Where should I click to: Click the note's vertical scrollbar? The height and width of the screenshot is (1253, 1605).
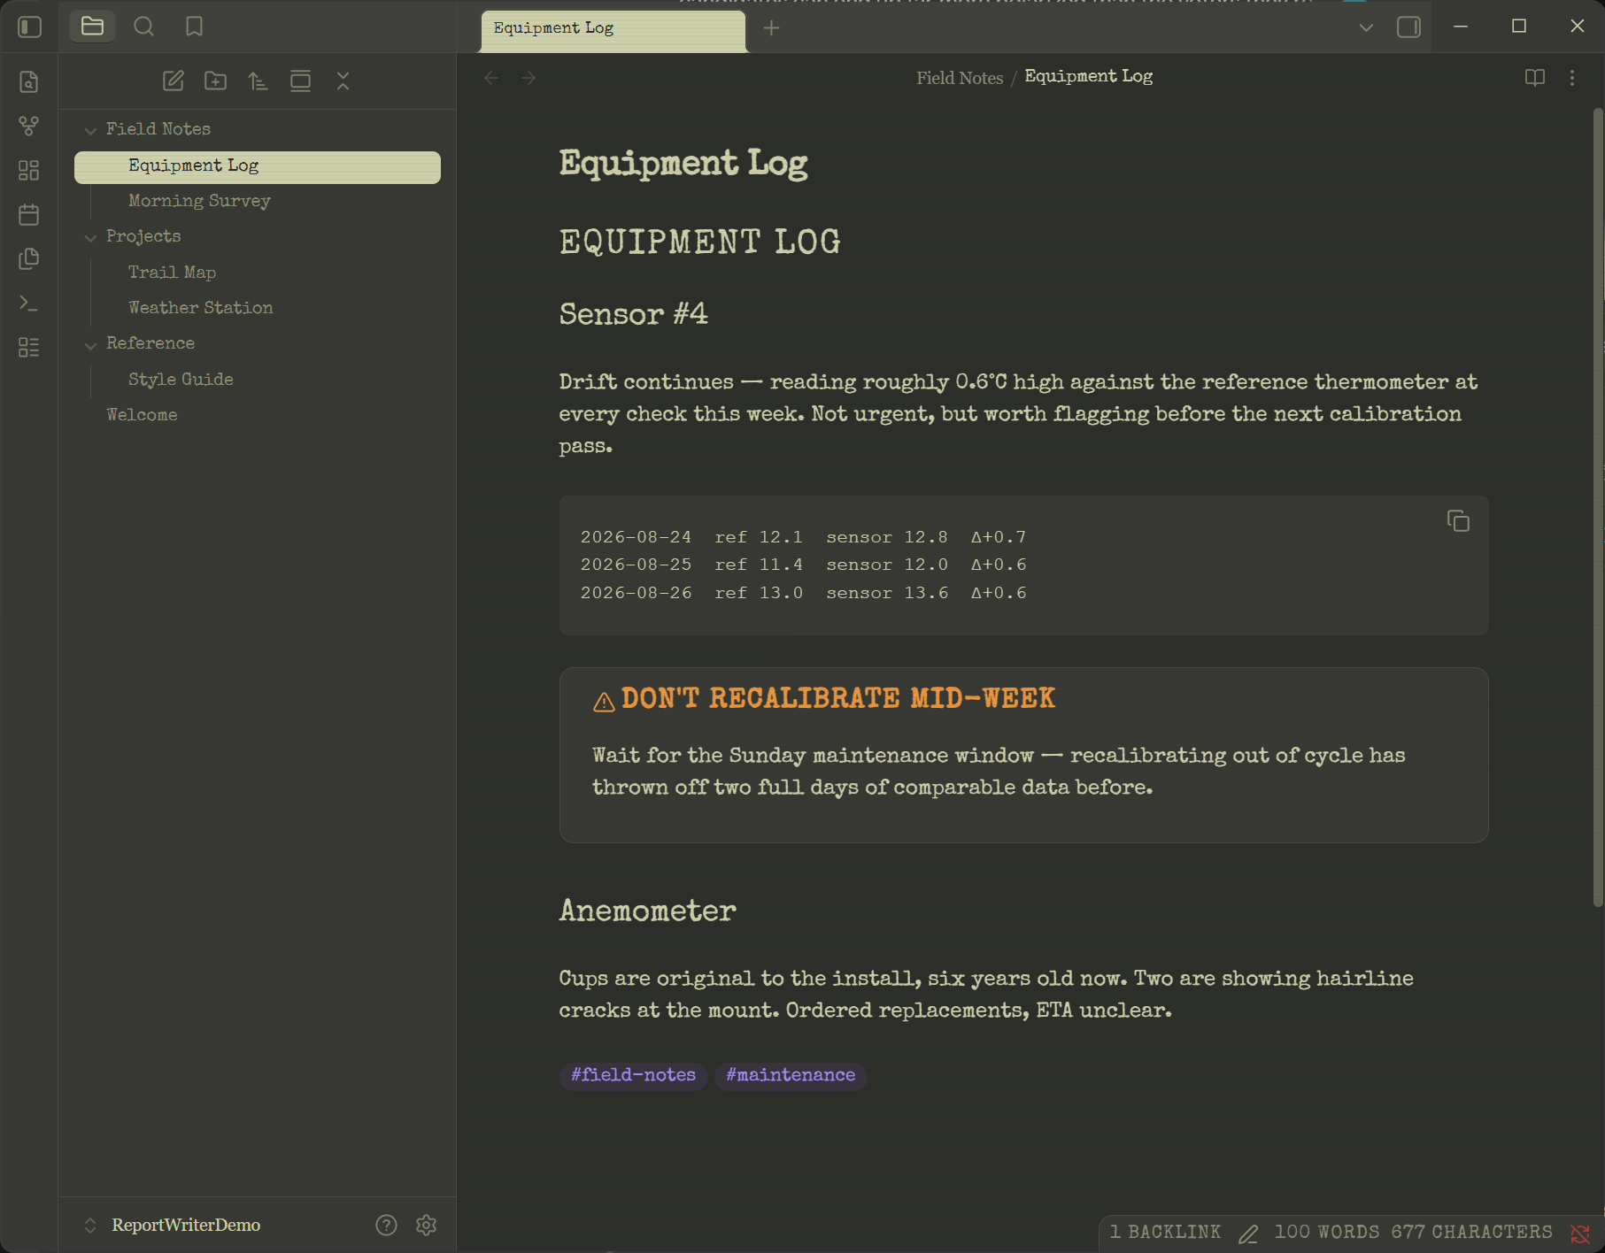1598,507
